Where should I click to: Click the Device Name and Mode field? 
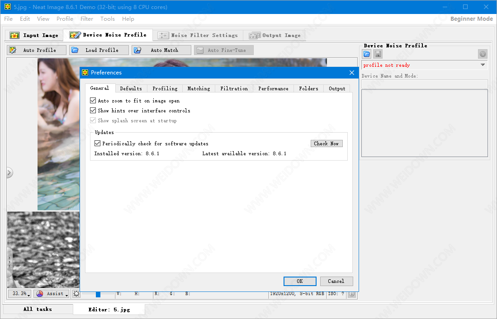tap(424, 84)
